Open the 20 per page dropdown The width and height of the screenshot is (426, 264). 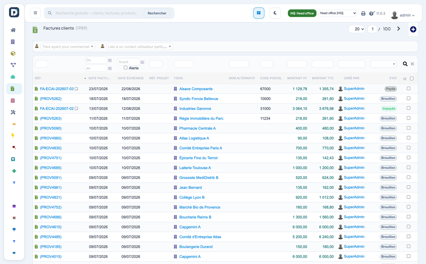357,29
